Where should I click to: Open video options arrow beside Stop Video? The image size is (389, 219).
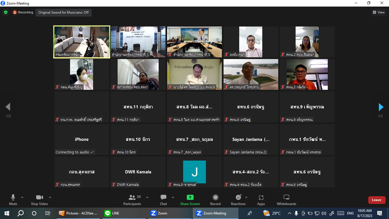[x=50, y=197]
